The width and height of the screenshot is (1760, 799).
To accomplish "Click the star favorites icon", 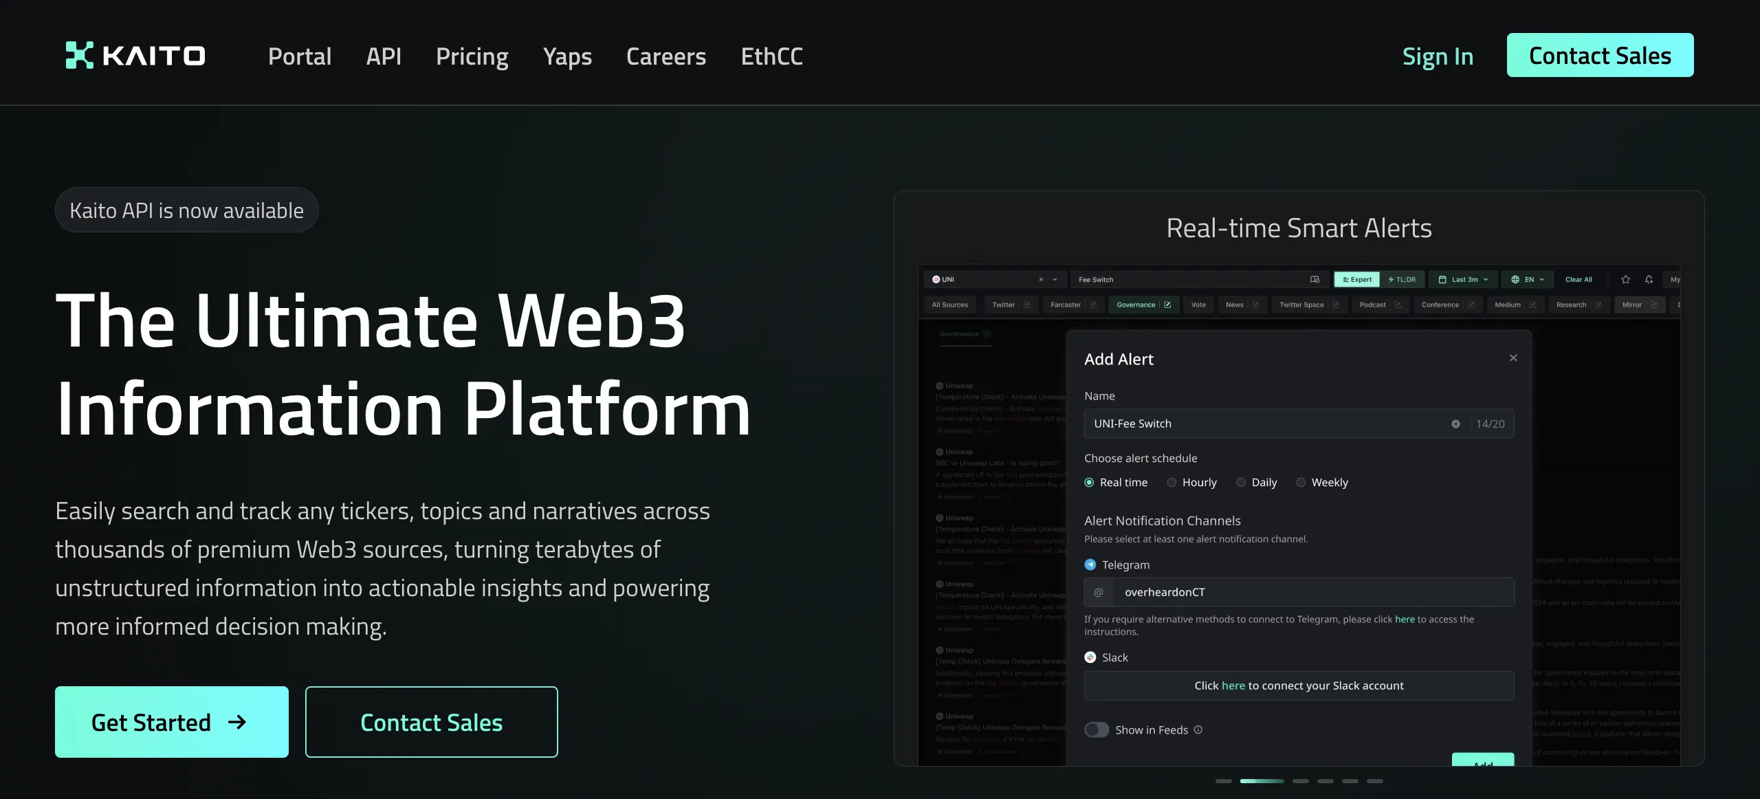I will (x=1625, y=279).
